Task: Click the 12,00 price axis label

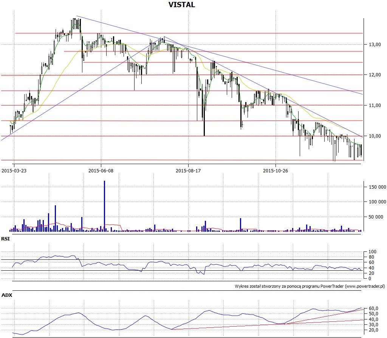Action: (375, 75)
